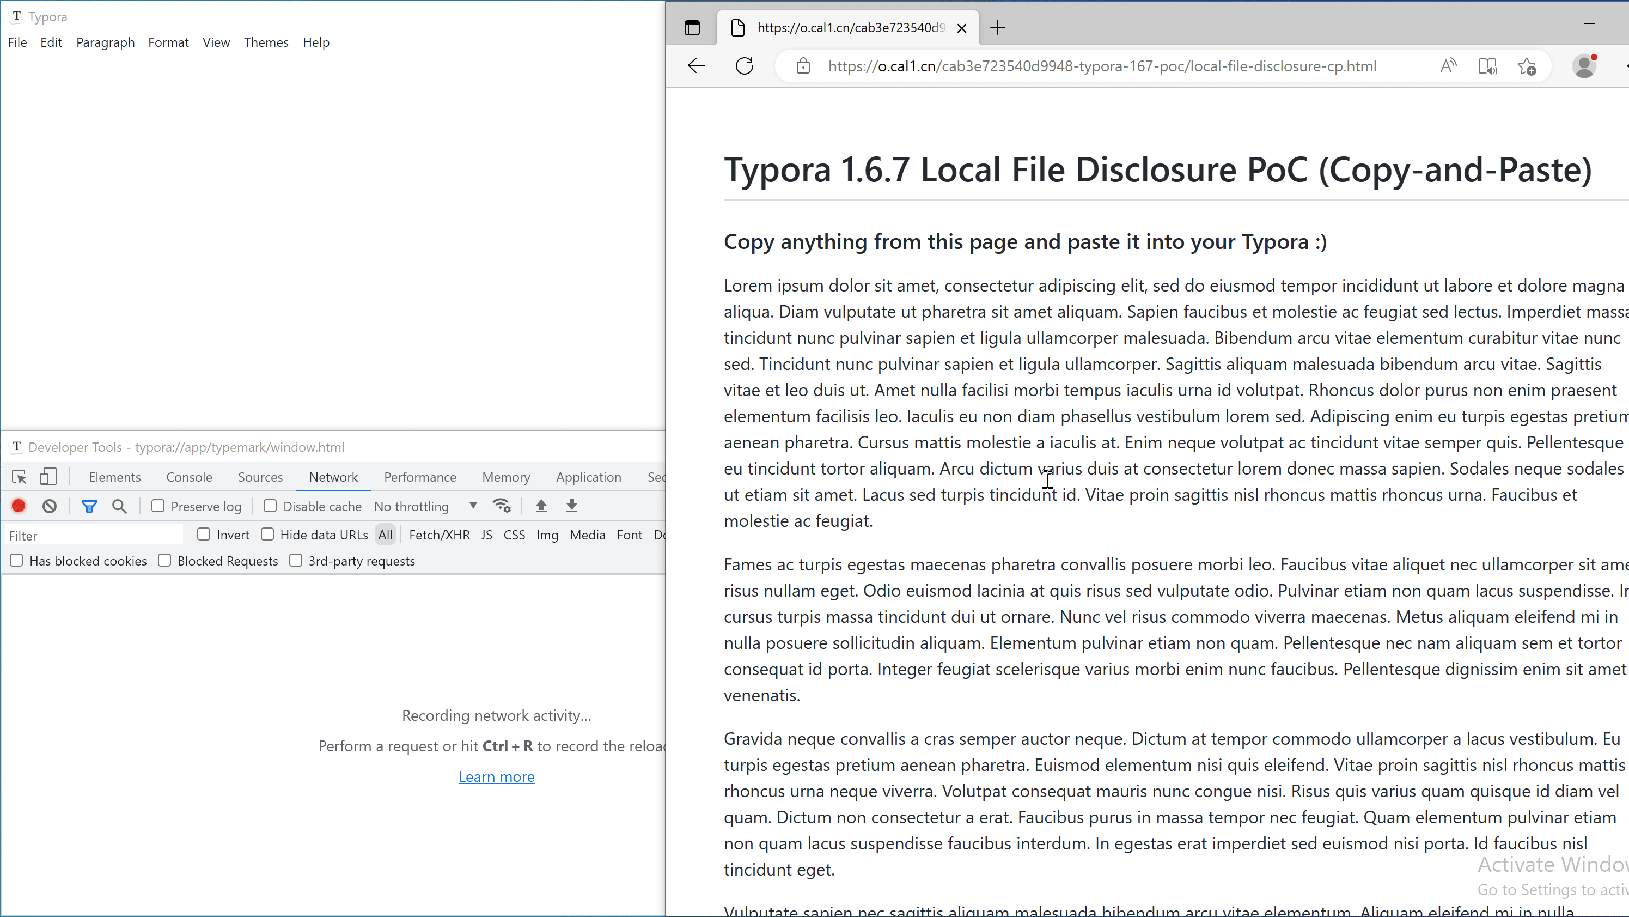Image resolution: width=1629 pixels, height=917 pixels.
Task: Switch to Console tab
Action: pos(189,477)
